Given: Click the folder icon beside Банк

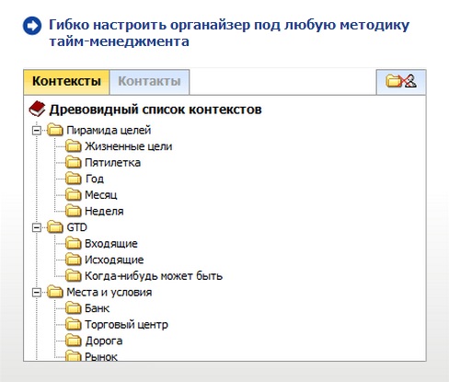Looking at the screenshot, I should coord(74,308).
